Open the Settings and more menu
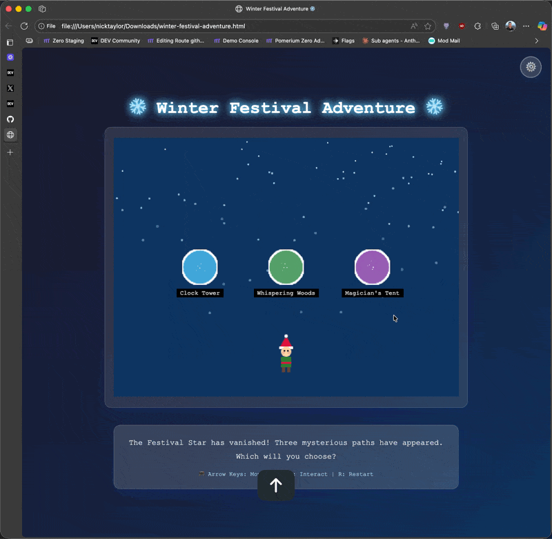552x539 pixels. tap(526, 26)
